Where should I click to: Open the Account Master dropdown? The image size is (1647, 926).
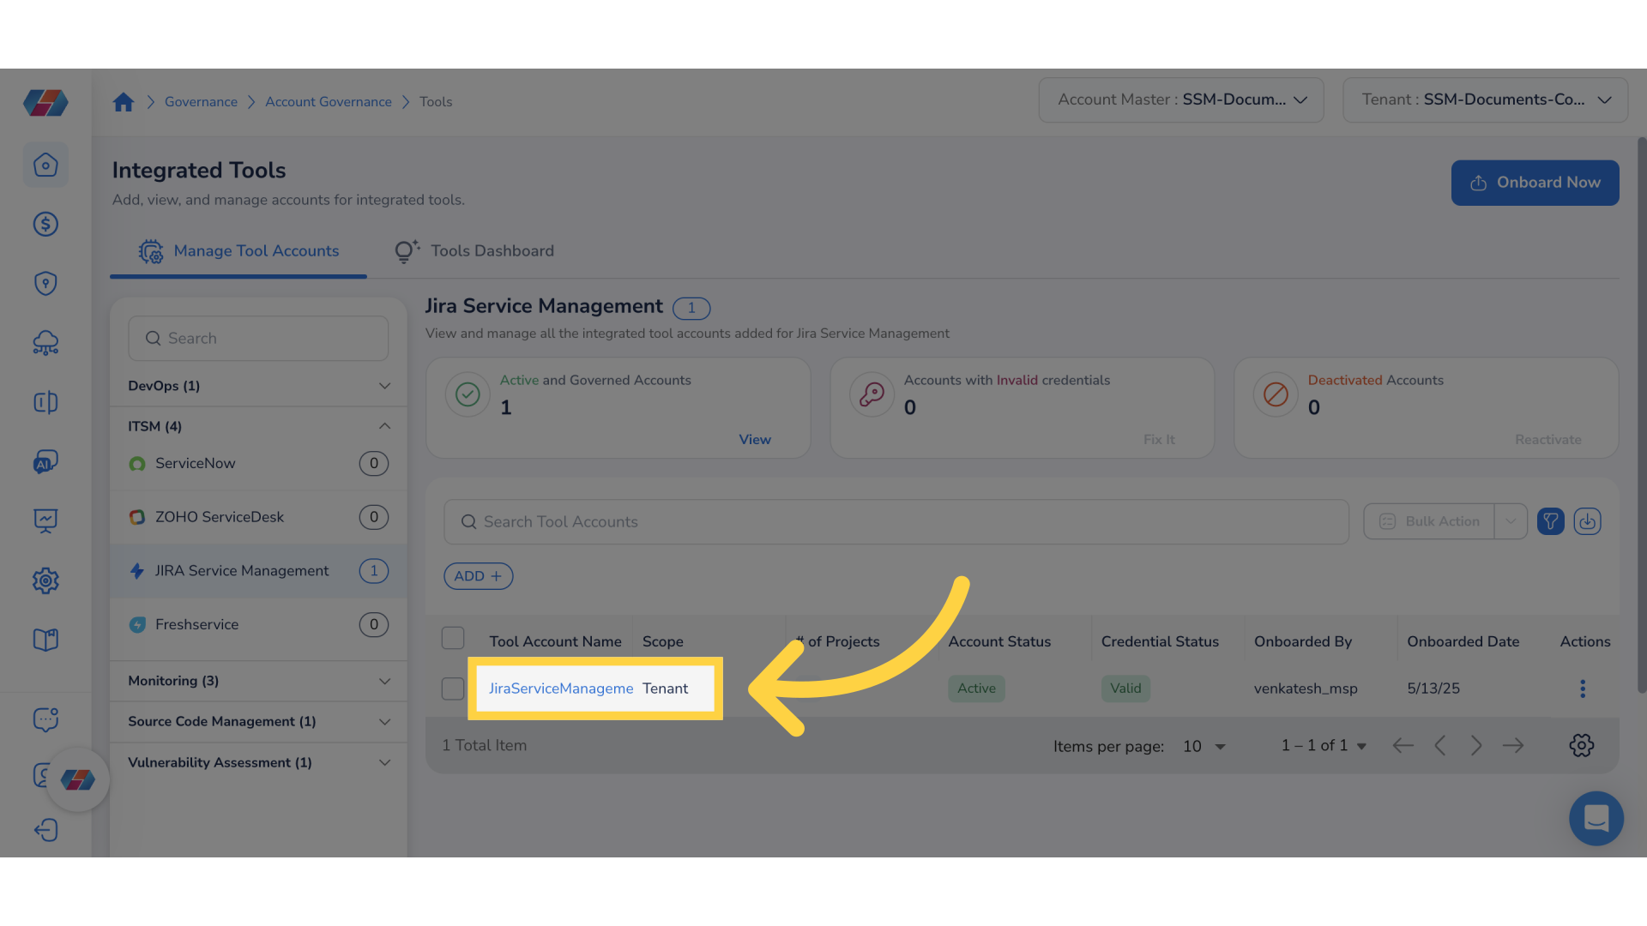pyautogui.click(x=1181, y=99)
